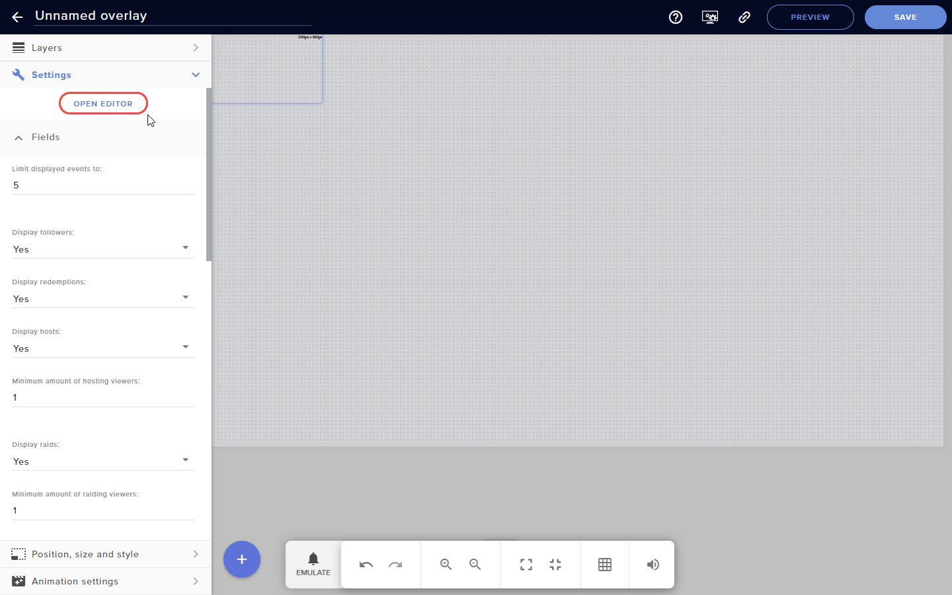Shrink canvas view with collapse icon
This screenshot has width=952, height=595.
tap(555, 565)
